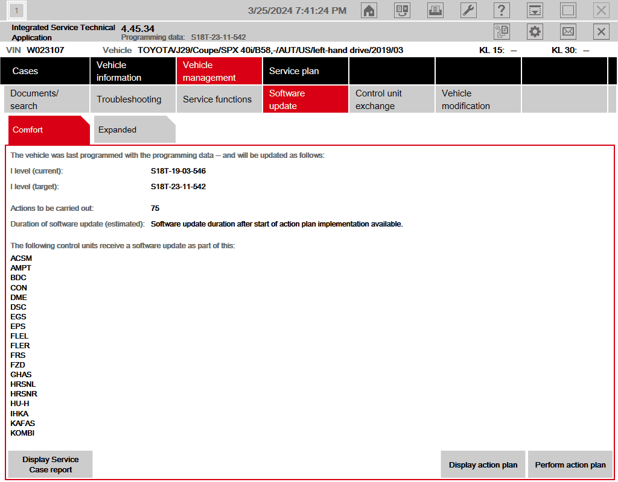This screenshot has height=482, width=618.
Task: Select HU-H control unit entry
Action: 20,403
